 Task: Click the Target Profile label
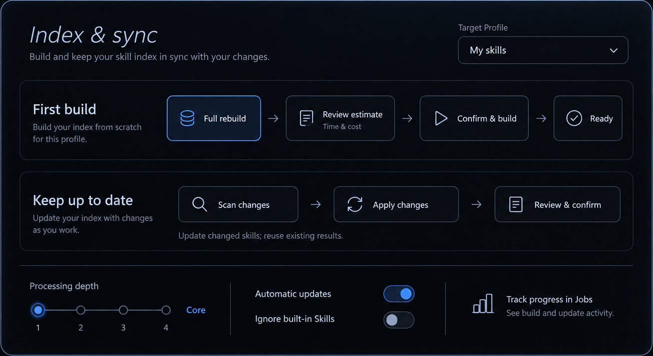point(483,28)
